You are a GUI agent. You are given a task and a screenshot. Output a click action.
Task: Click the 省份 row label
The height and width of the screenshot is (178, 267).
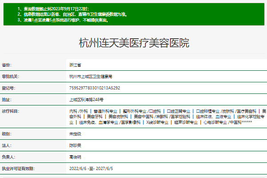[7, 65]
